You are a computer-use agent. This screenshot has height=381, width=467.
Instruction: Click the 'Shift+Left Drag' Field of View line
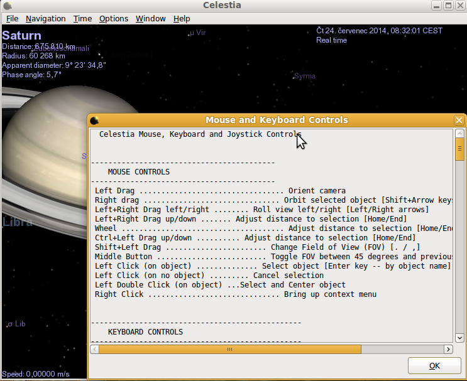257,247
